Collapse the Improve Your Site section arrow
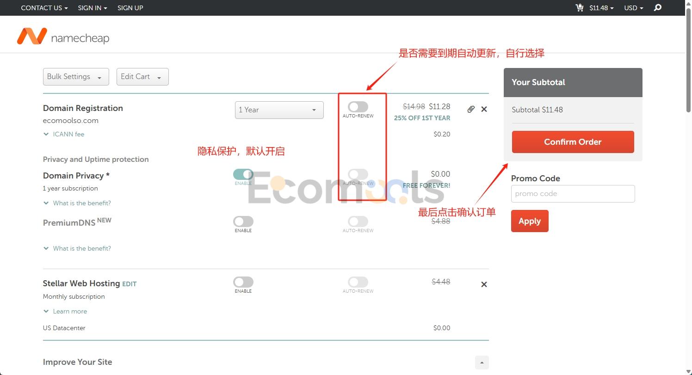The width and height of the screenshot is (692, 375). [x=482, y=362]
